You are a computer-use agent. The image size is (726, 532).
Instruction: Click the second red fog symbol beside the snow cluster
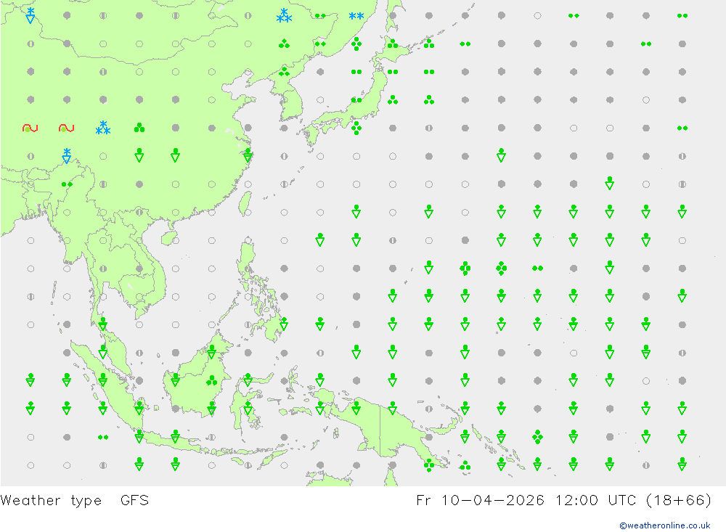[66, 128]
